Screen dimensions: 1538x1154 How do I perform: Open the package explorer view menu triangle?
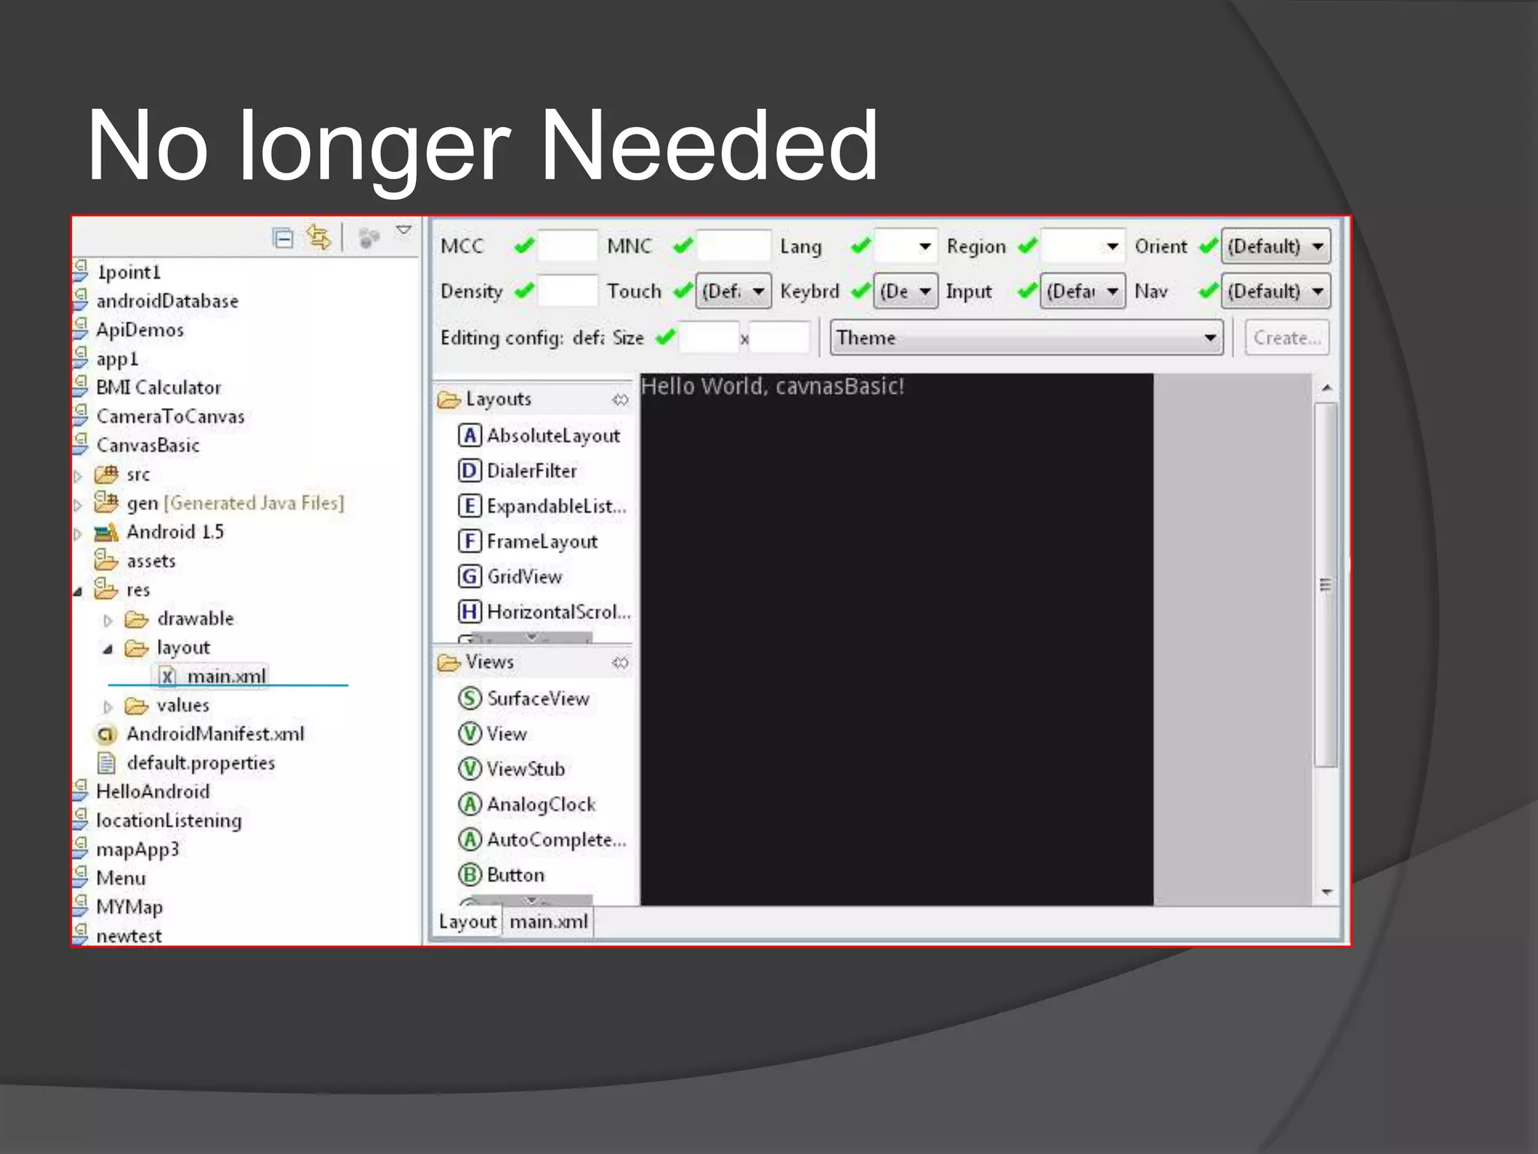(x=404, y=230)
